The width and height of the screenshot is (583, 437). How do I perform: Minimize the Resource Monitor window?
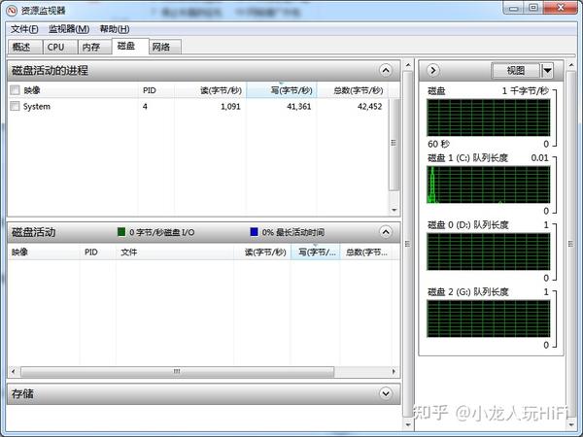[514, 8]
